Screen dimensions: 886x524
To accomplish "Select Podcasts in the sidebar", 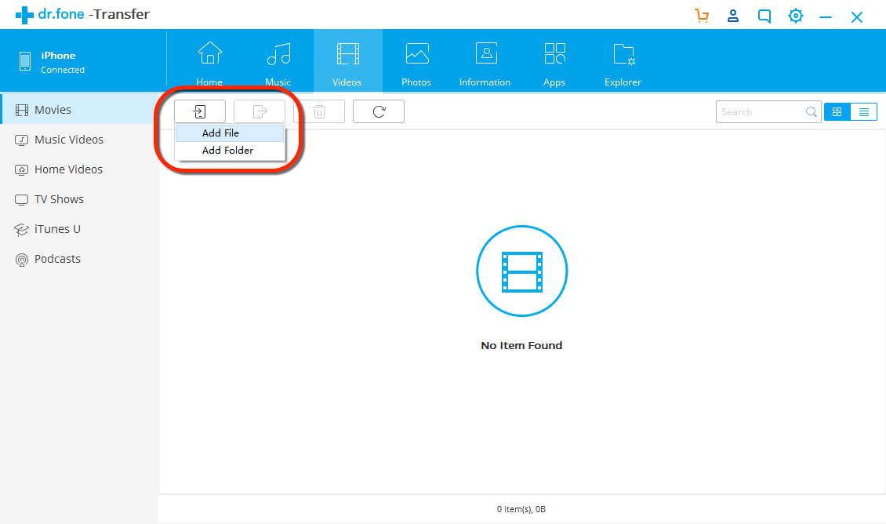I will tap(79, 259).
